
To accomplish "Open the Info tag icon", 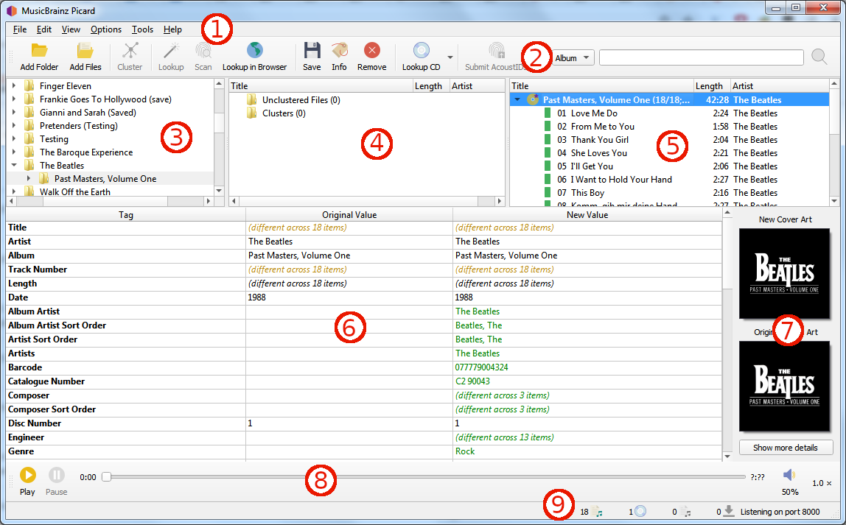I will coord(339,51).
